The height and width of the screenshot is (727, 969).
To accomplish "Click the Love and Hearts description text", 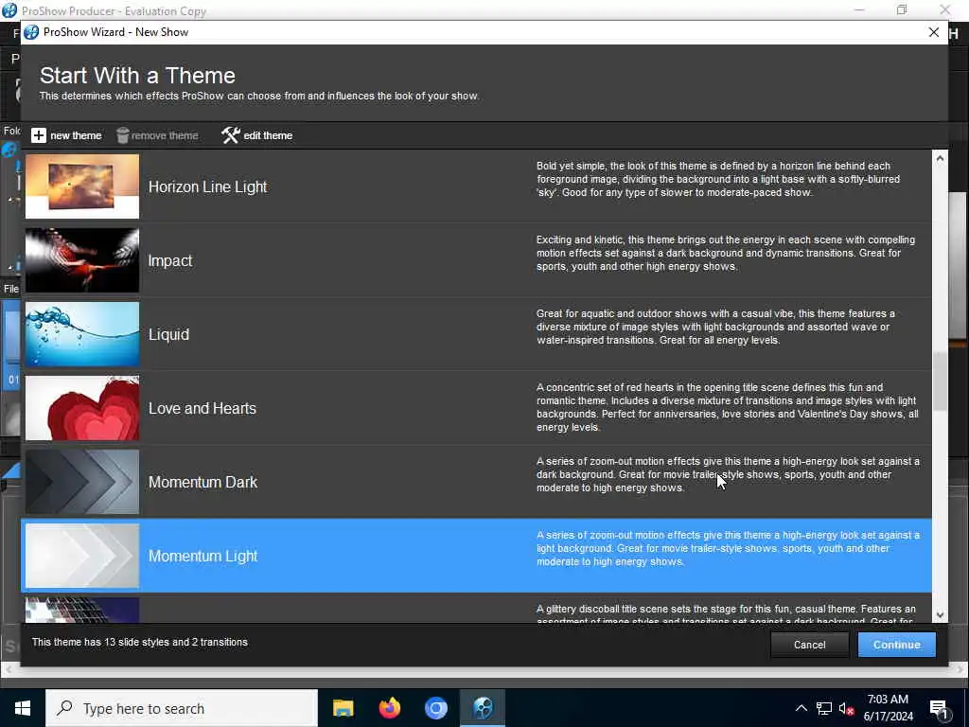I will click(x=728, y=407).
